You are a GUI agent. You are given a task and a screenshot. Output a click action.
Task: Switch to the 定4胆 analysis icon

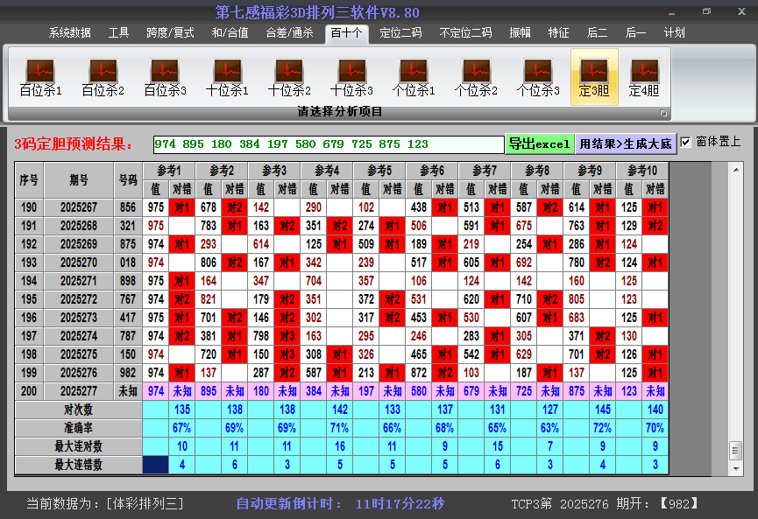tap(645, 74)
